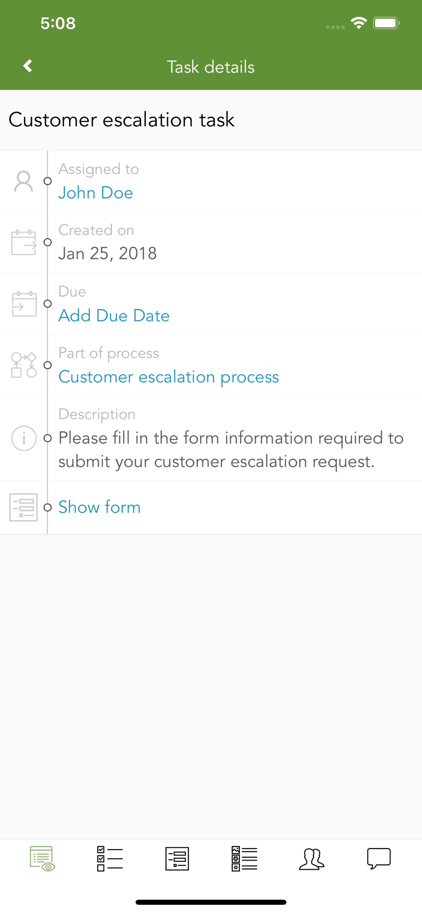Image resolution: width=422 pixels, height=913 pixels.
Task: Tap Show form link
Action: coord(100,507)
